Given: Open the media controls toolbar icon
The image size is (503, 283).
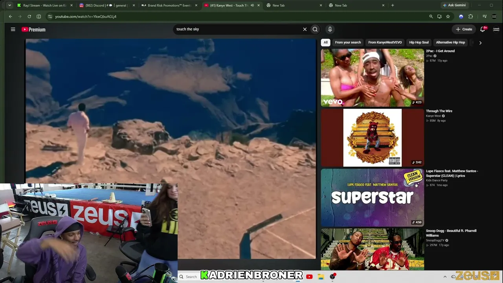Looking at the screenshot, I should coord(485,17).
